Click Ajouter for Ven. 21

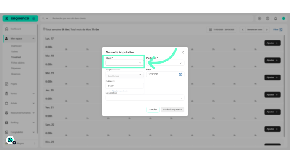272,112
